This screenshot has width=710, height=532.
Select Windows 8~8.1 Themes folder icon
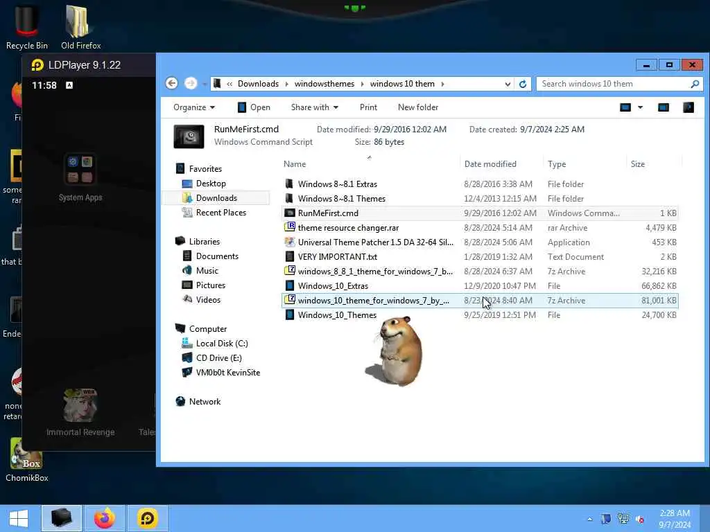[x=289, y=198]
